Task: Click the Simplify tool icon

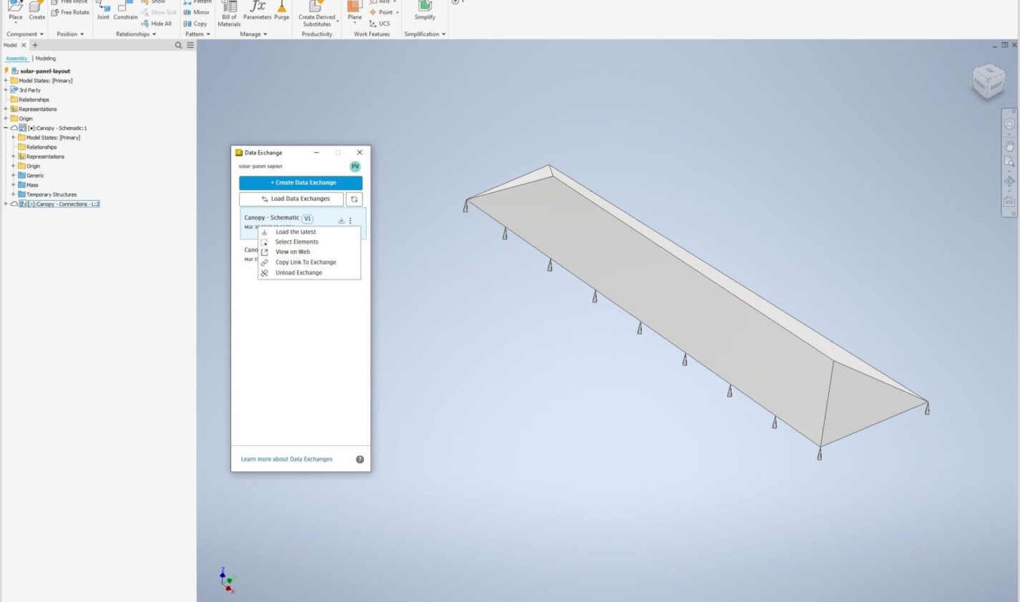Action: (425, 10)
